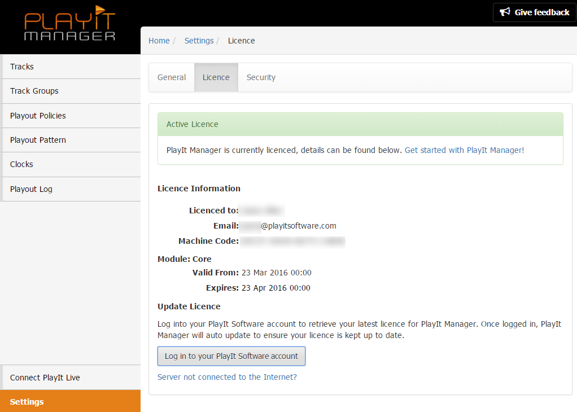Click the highlighted Settings sidebar item
577x412 pixels.
tap(27, 402)
